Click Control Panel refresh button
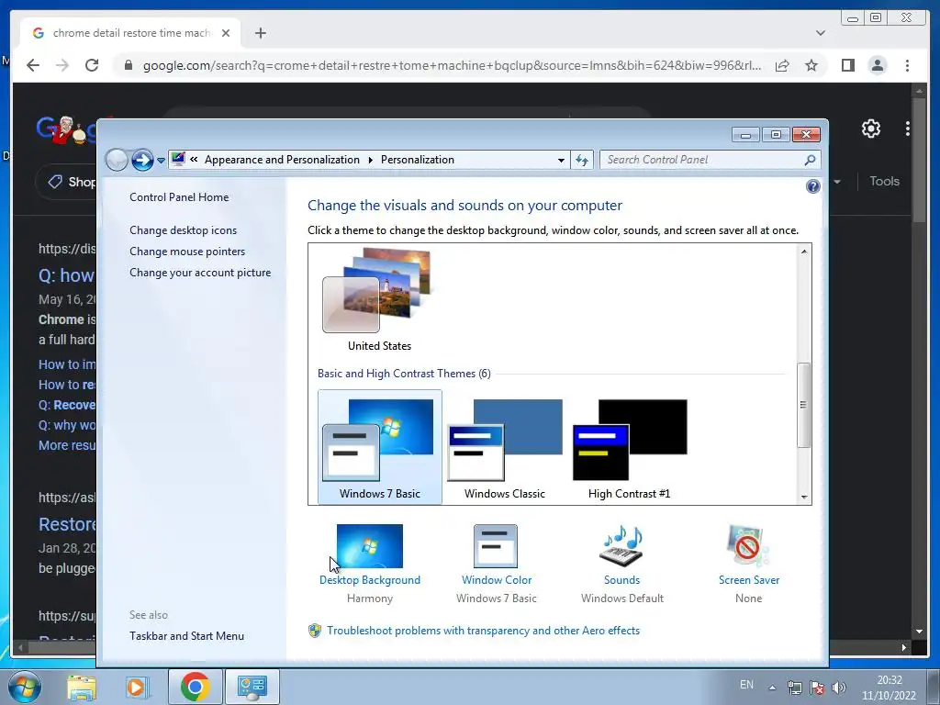This screenshot has width=940, height=705. click(x=582, y=160)
